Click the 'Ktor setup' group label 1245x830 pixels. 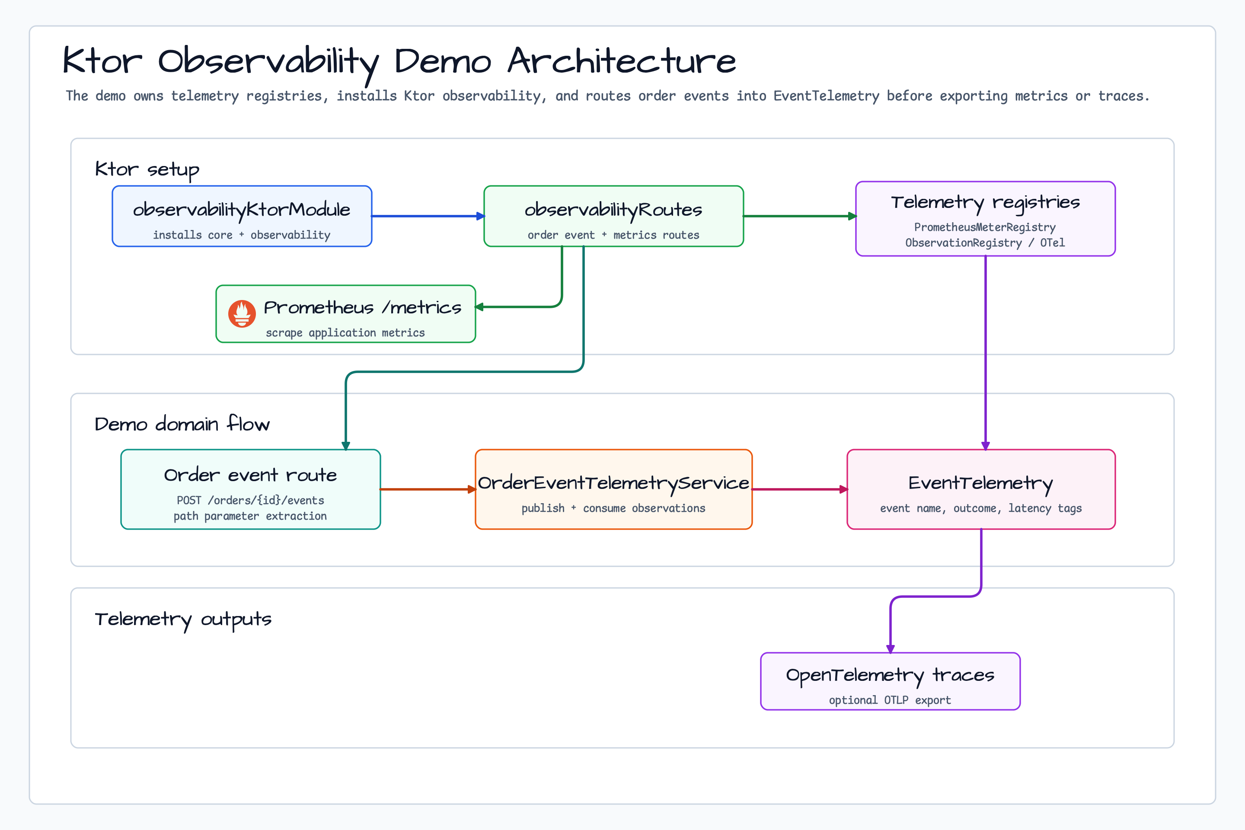pyautogui.click(x=147, y=170)
